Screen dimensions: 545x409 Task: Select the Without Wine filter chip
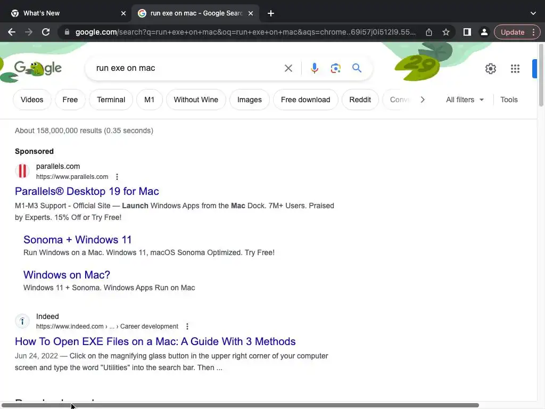click(196, 100)
